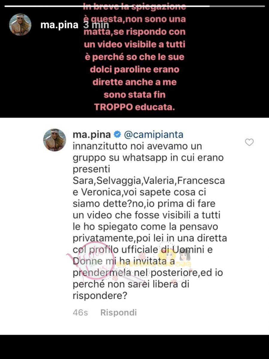Tap Rispondi to reply to comment
269x359 pixels.
tap(118, 313)
